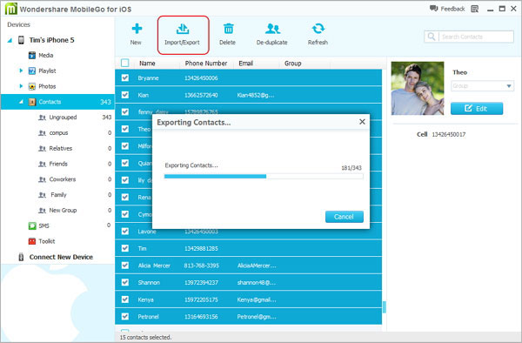Viewport: 522px width, 343px height.
Task: Expand the Playlist tree node
Action: [x=21, y=71]
